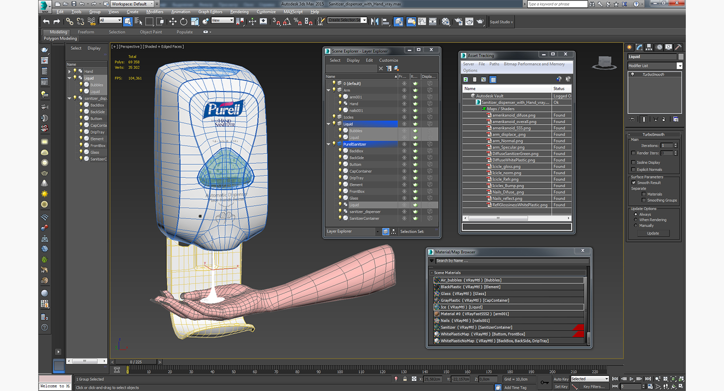The width and height of the screenshot is (724, 391).
Task: Choose the Select and Scale tool
Action: click(195, 22)
